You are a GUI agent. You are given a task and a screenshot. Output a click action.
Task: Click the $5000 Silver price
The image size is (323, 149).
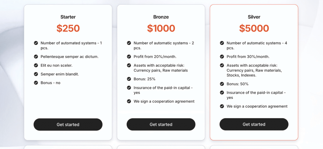click(x=254, y=28)
